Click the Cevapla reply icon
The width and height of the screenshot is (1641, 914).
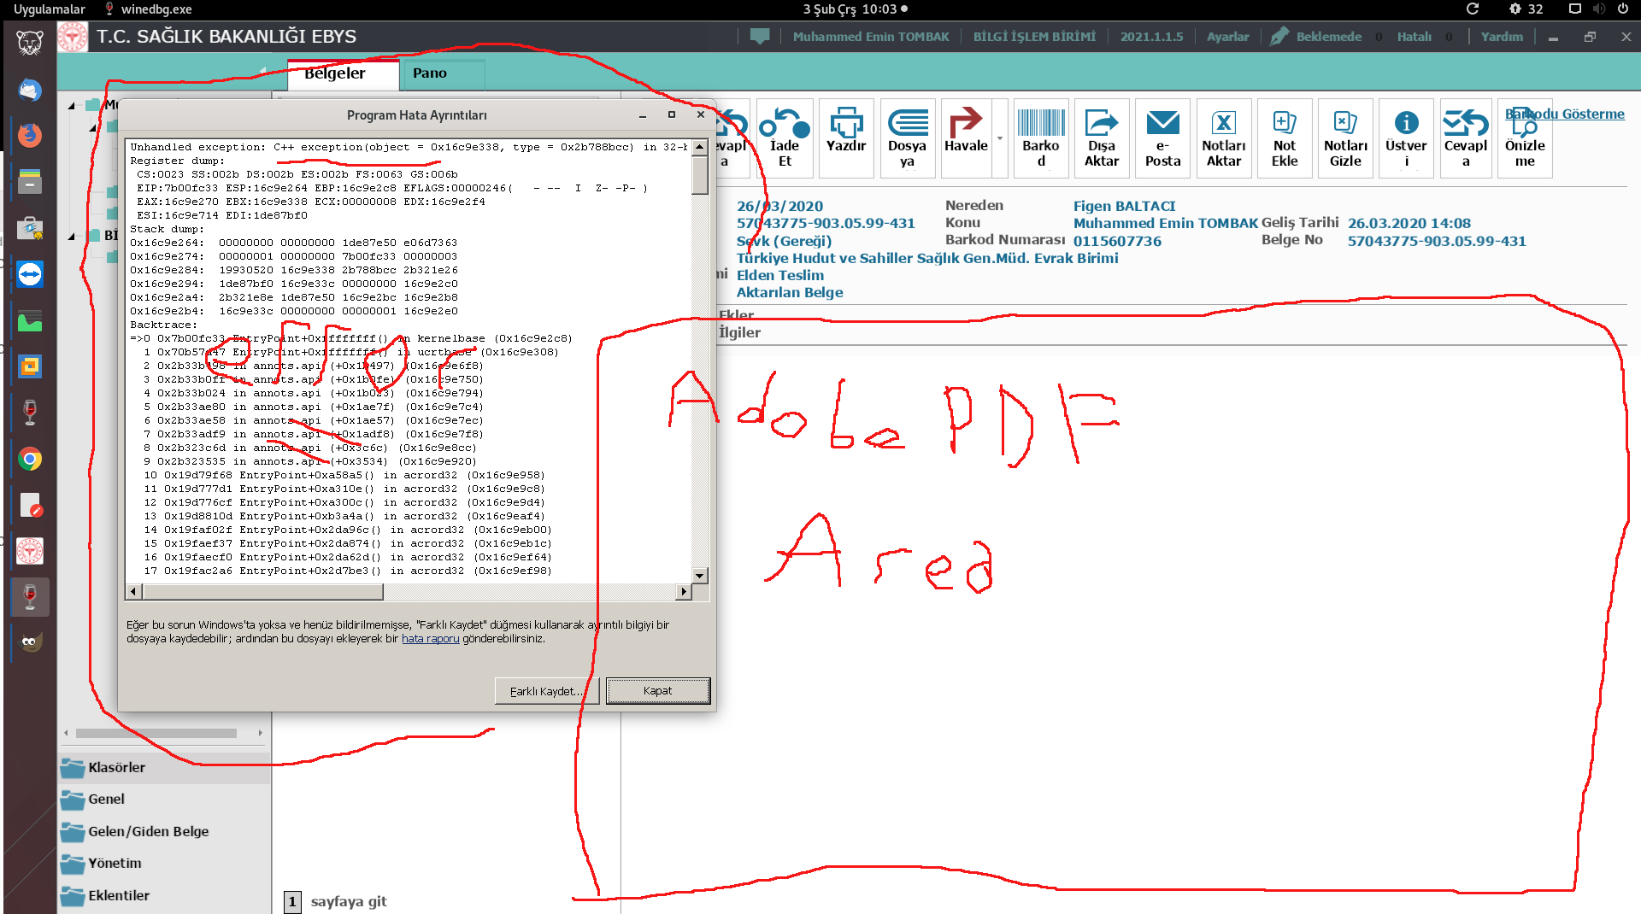click(x=1467, y=138)
